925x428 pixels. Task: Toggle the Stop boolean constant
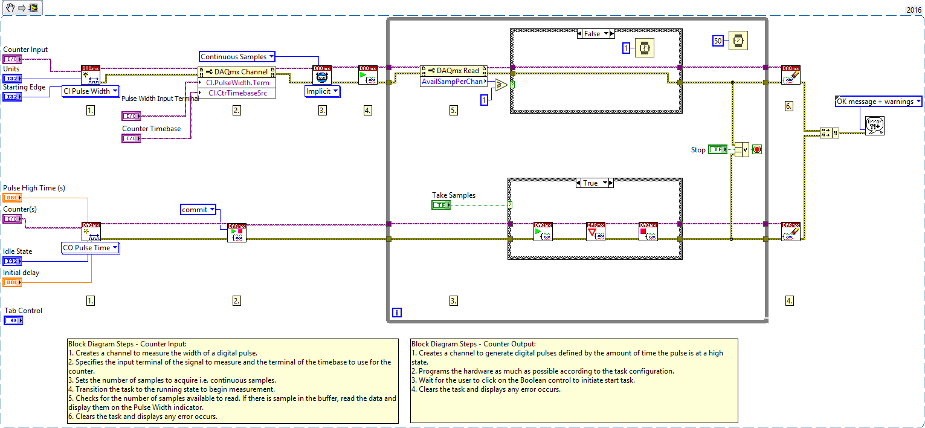pyautogui.click(x=718, y=149)
